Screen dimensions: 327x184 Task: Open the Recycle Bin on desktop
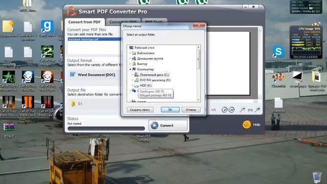coord(317,177)
